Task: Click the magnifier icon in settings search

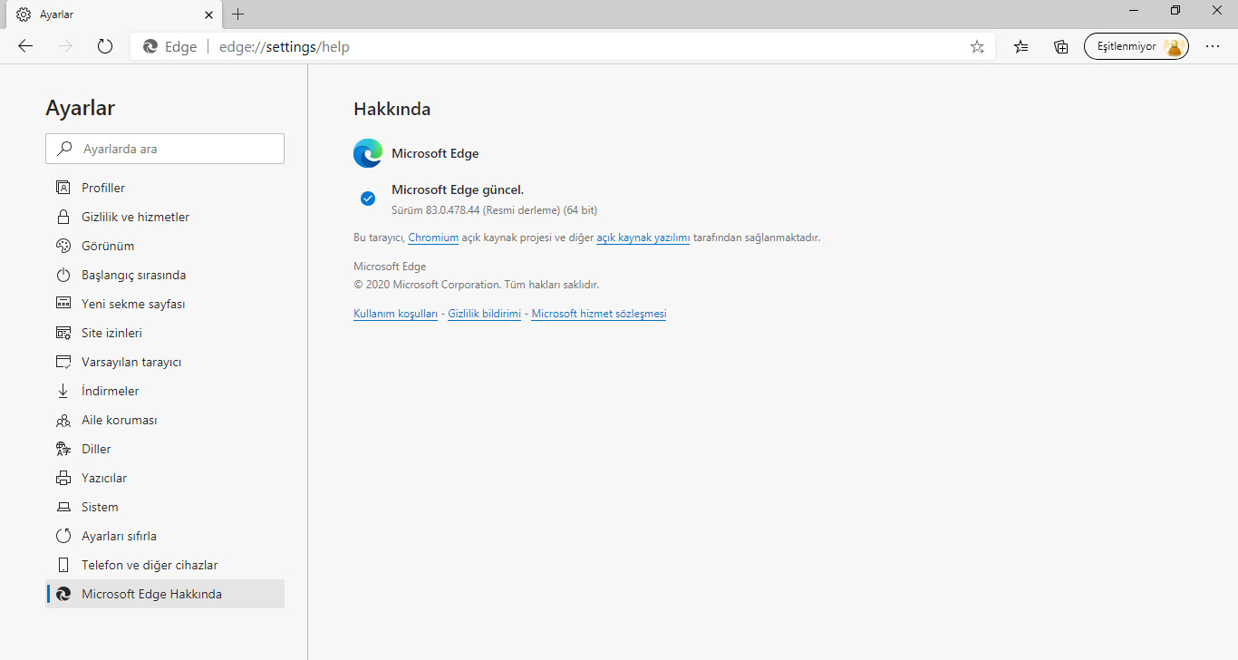Action: [64, 149]
